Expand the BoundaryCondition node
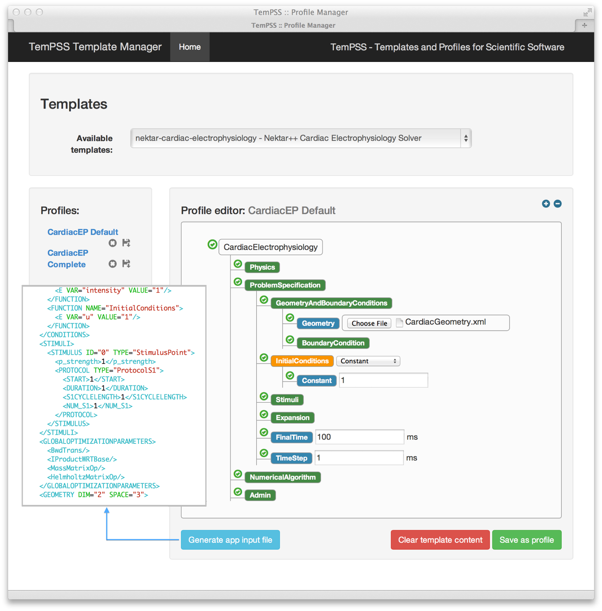Image resolution: width=602 pixels, height=611 pixels. (333, 343)
